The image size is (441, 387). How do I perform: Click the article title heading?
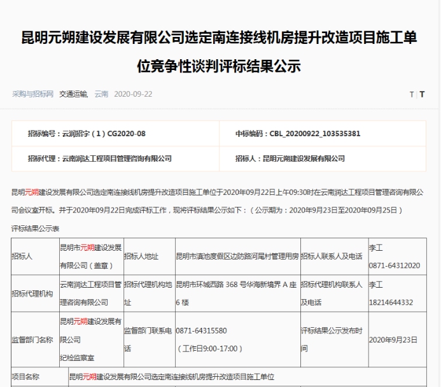220,52
